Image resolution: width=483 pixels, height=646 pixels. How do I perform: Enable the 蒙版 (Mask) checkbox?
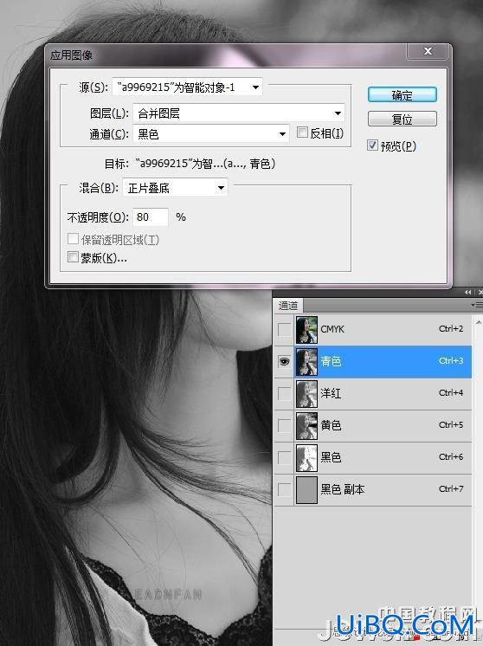pyautogui.click(x=73, y=257)
